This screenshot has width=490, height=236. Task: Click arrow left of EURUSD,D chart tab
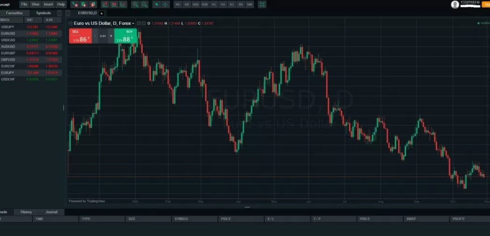click(68, 13)
